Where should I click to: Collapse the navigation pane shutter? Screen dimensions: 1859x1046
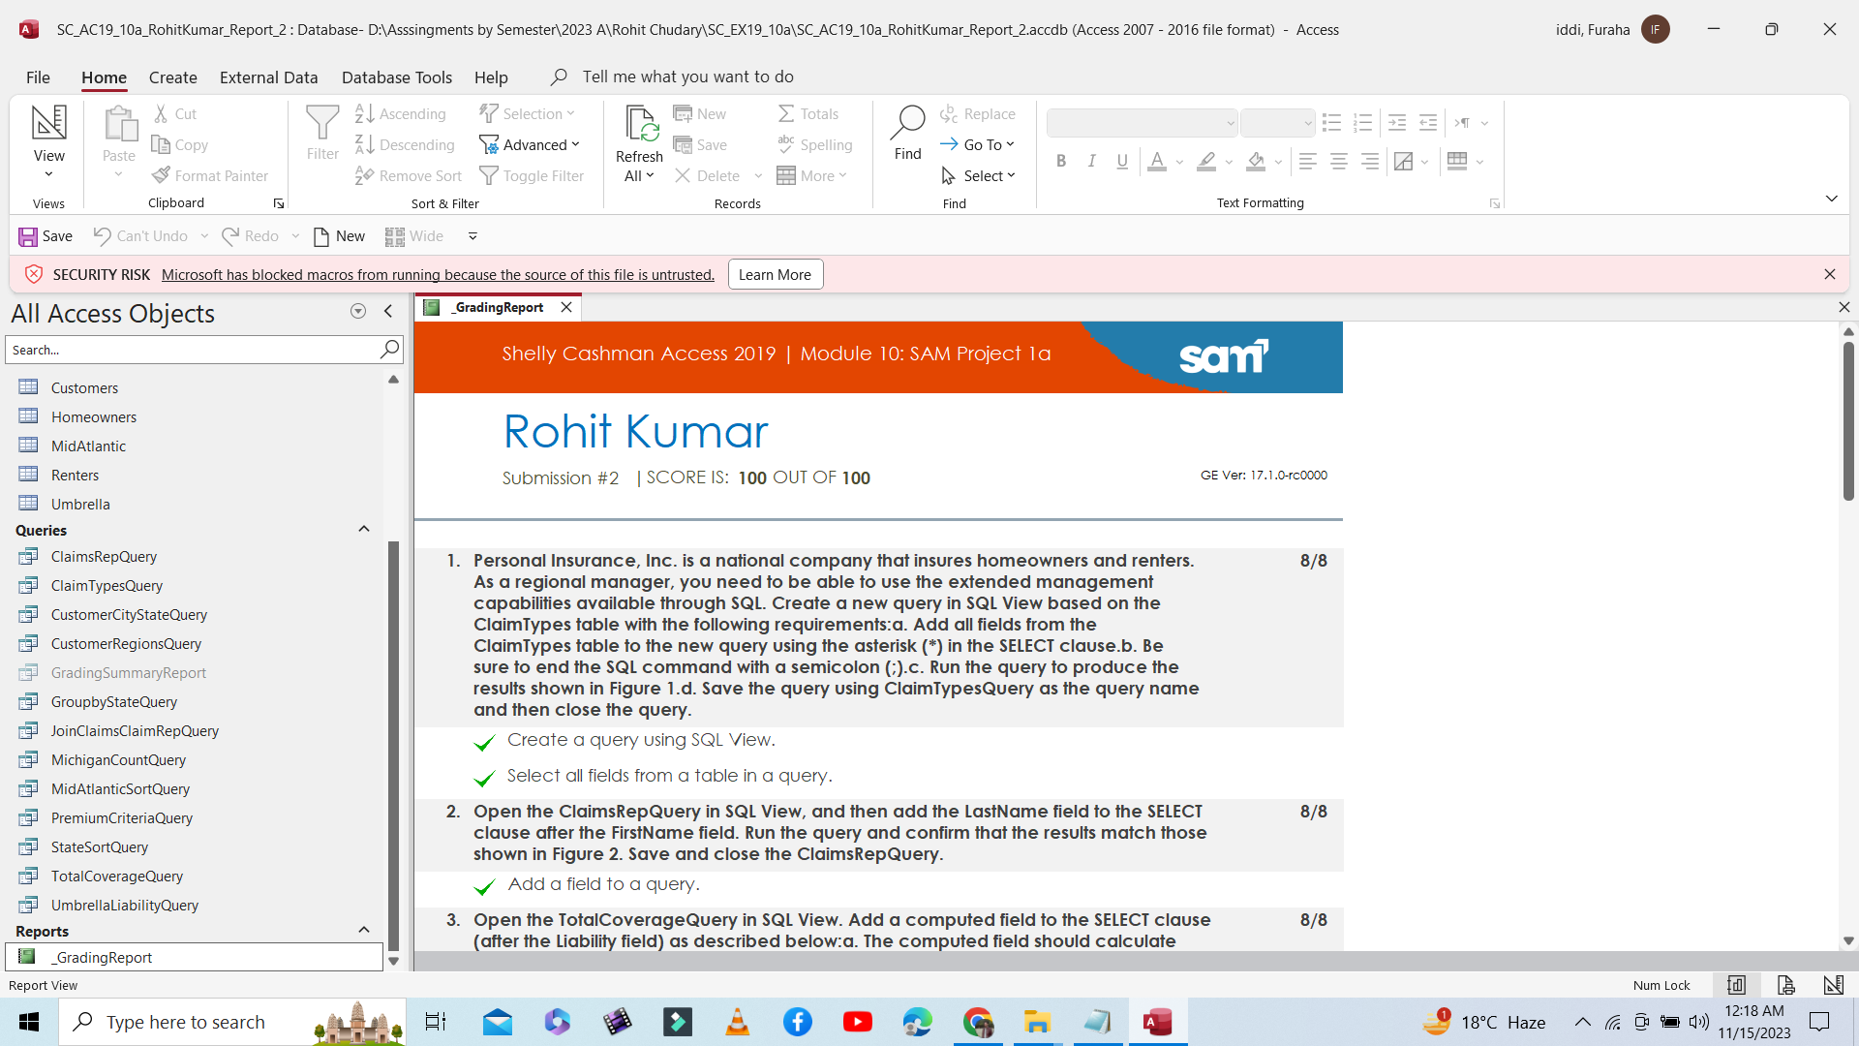[x=388, y=312]
